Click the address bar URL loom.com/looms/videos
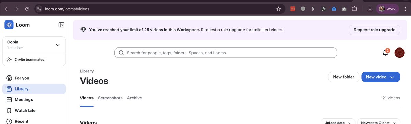Viewport: 411px width, 124px height. 67,9
